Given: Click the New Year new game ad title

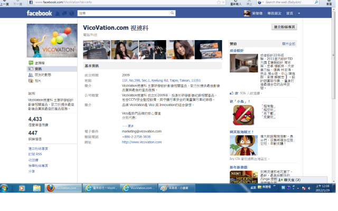Looking at the screenshot, I should [x=238, y=167].
